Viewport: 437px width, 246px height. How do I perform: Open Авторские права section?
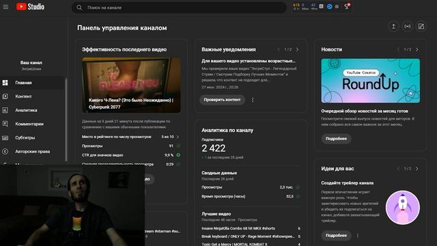point(31,152)
